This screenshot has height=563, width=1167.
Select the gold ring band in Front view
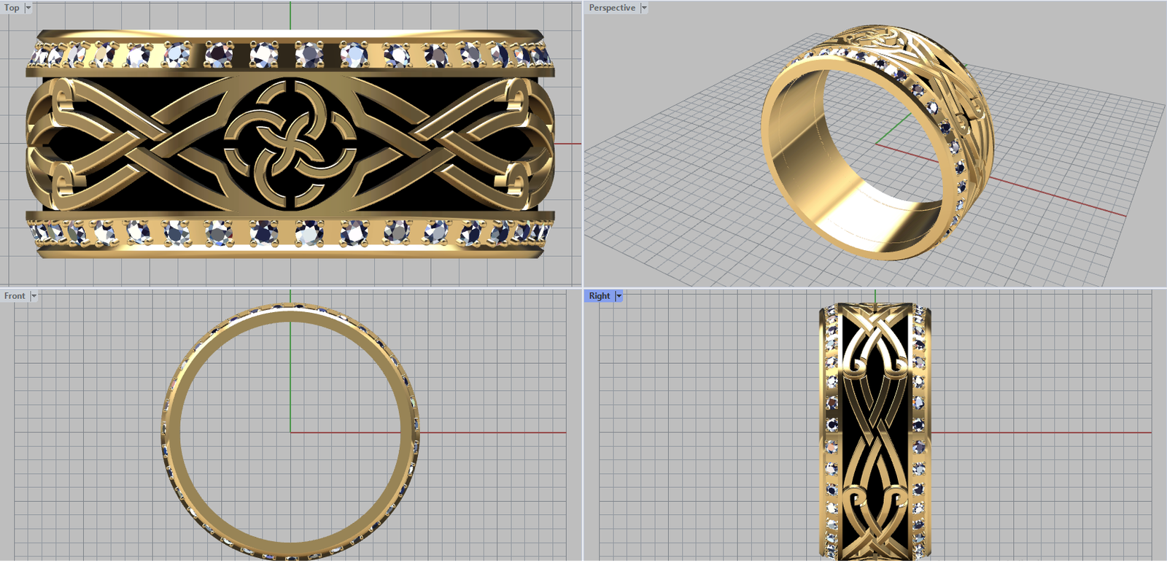click(172, 438)
